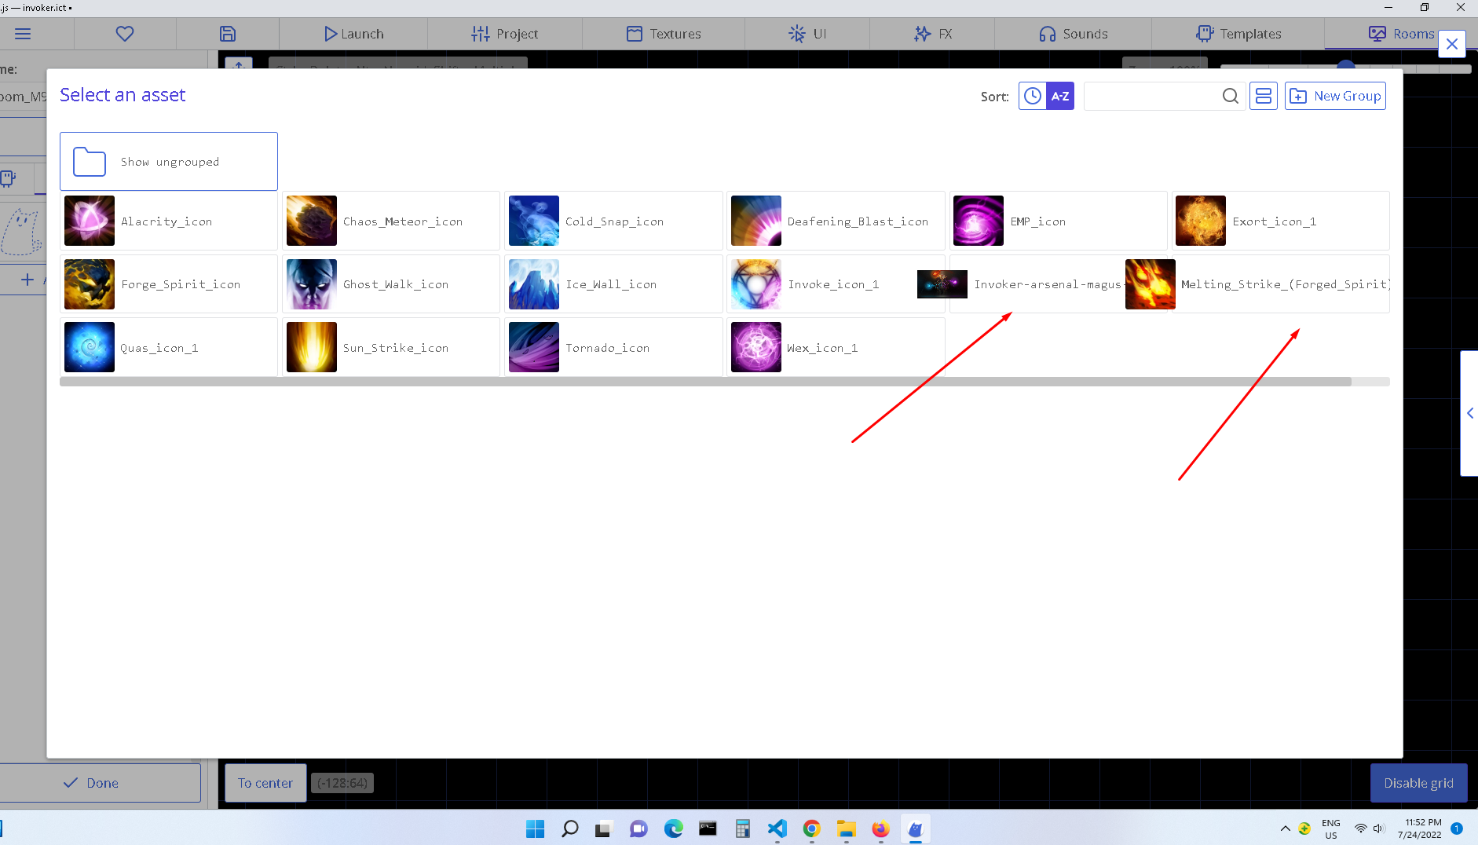Open the Project tab
Image resolution: width=1478 pixels, height=845 pixels.
504,34
